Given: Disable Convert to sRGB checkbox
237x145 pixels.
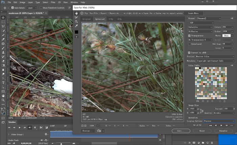Looking at the screenshot, I should [189, 53].
